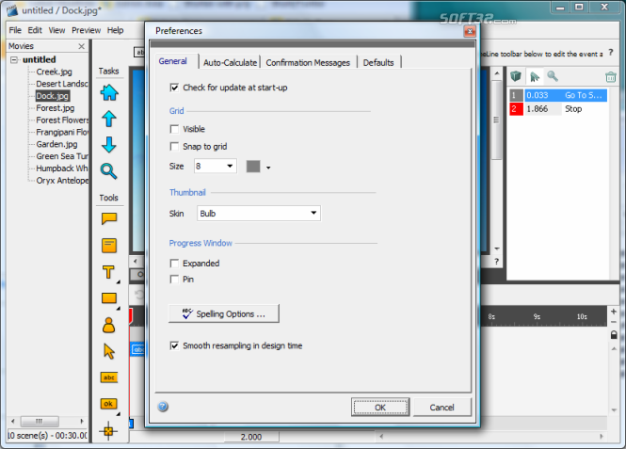Click the plus zoom icon beside timeline
Image resolution: width=626 pixels, height=449 pixels.
click(614, 312)
